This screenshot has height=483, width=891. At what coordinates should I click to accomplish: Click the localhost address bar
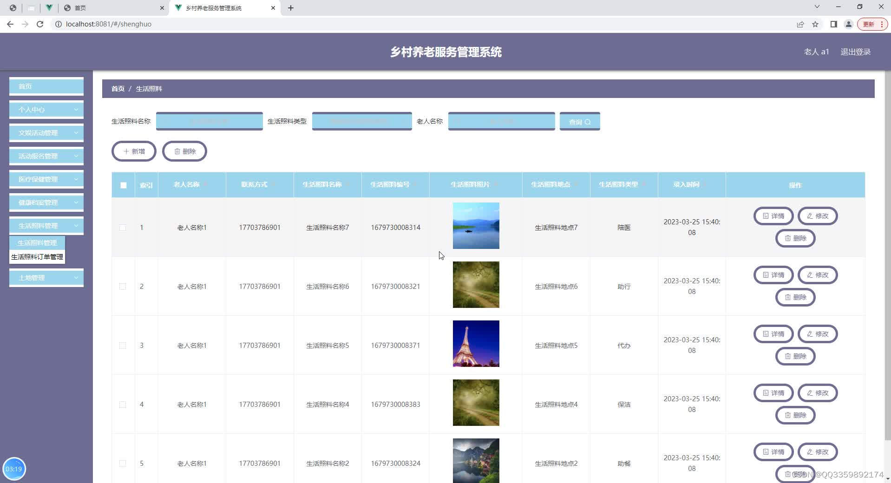pos(418,24)
